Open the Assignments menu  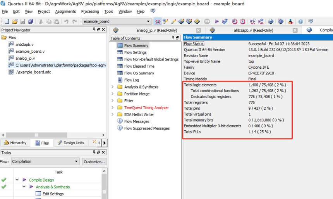[x=65, y=12]
